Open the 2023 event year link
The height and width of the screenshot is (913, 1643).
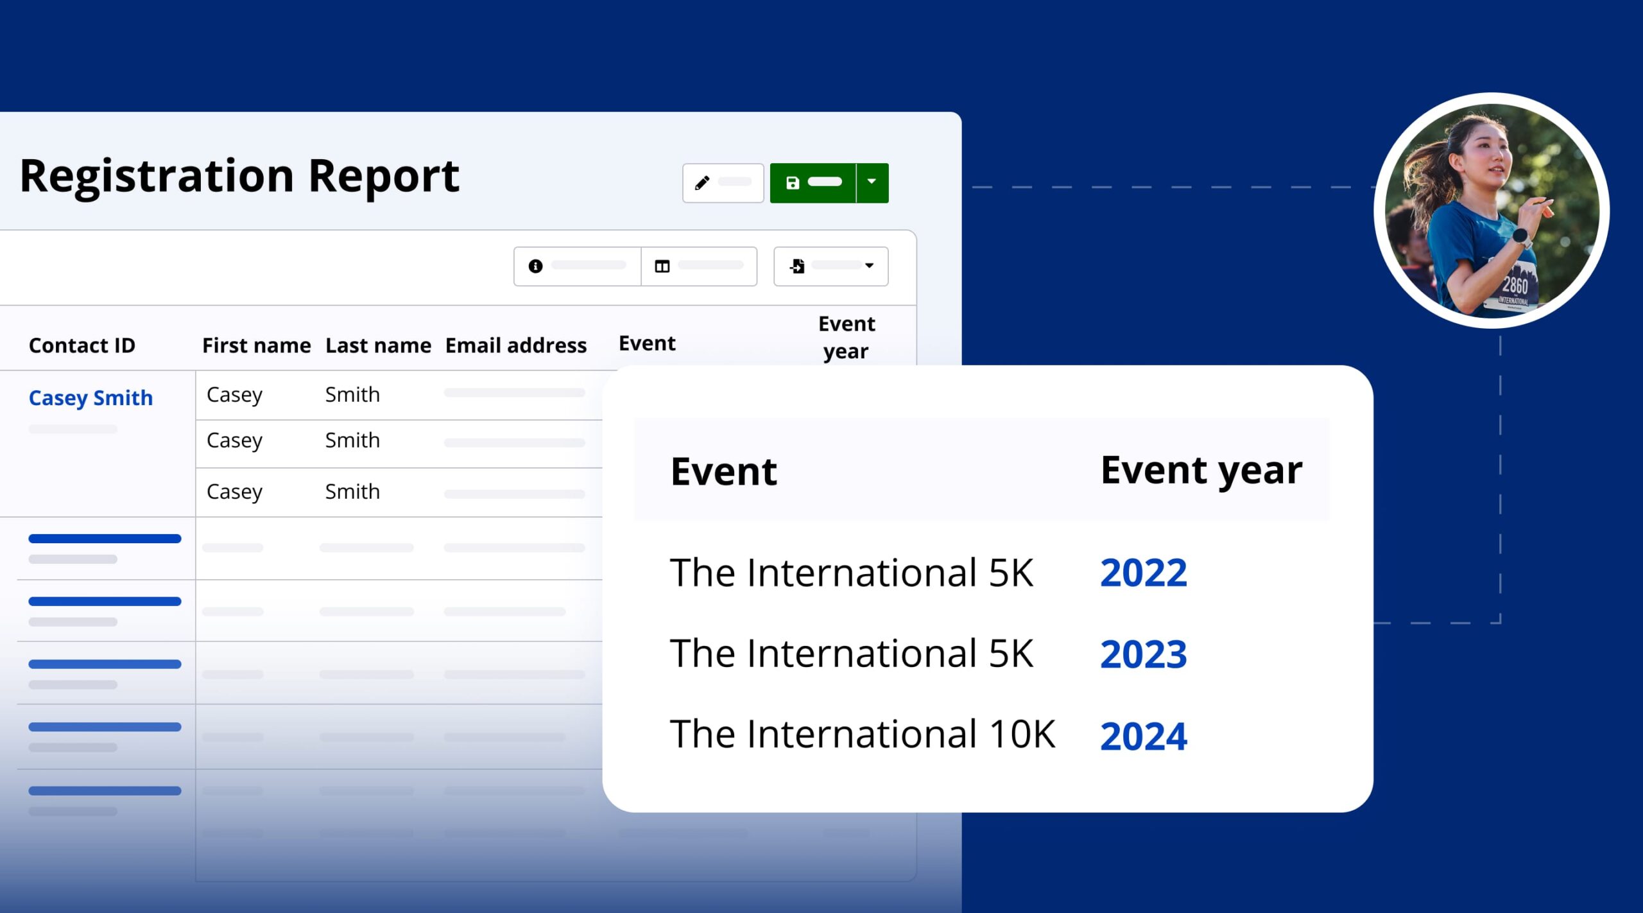coord(1143,654)
